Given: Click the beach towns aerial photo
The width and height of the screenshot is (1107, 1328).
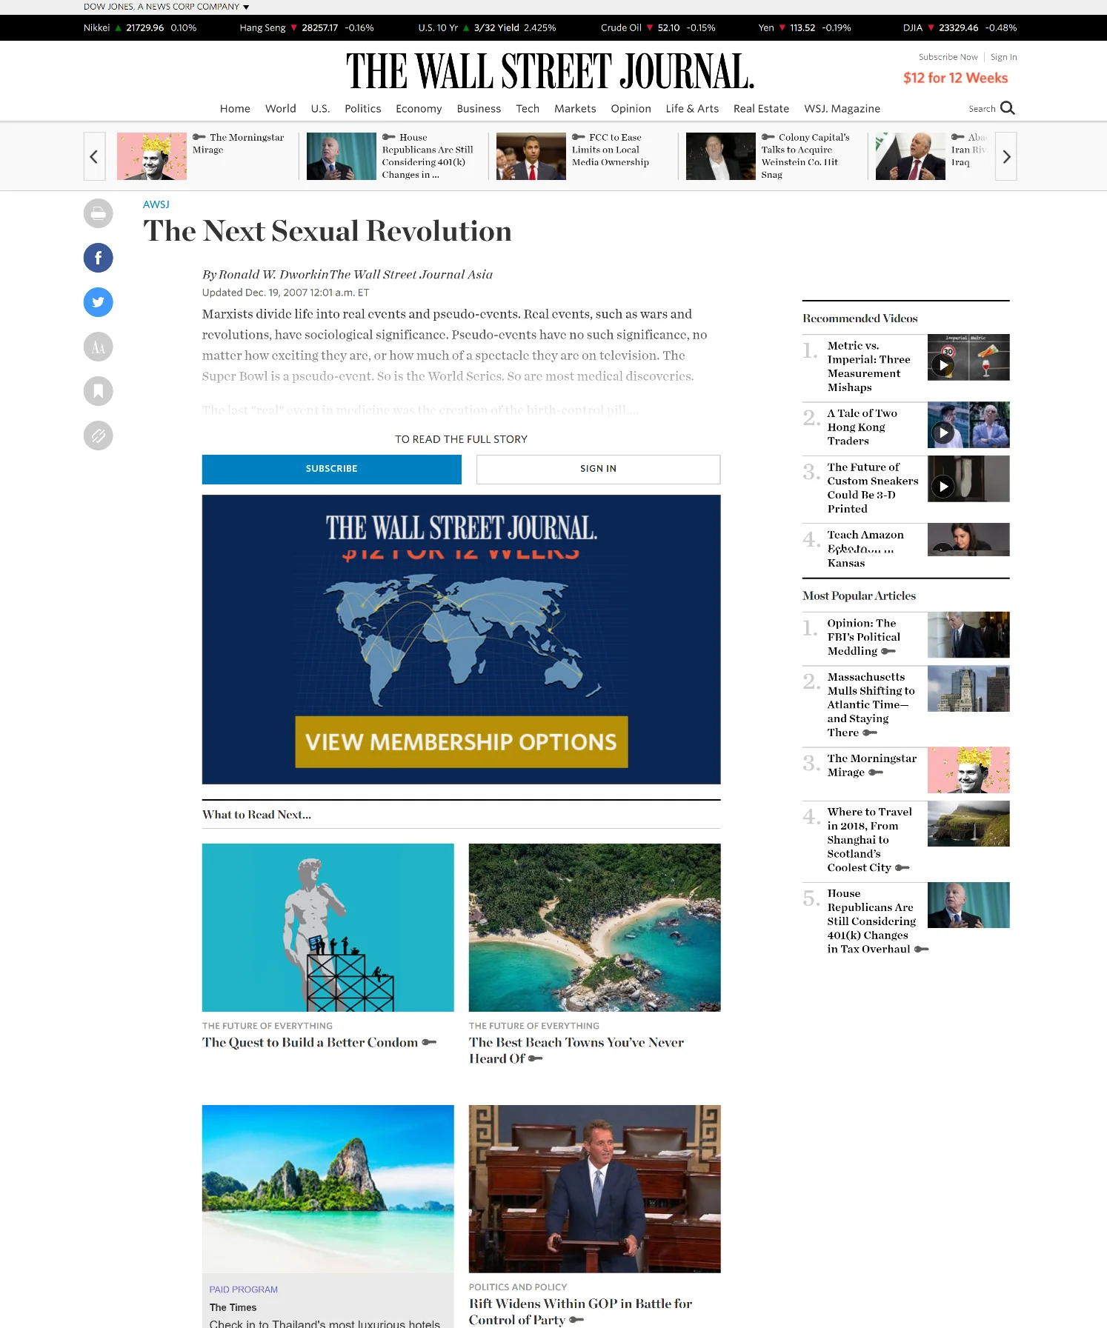Looking at the screenshot, I should (594, 927).
